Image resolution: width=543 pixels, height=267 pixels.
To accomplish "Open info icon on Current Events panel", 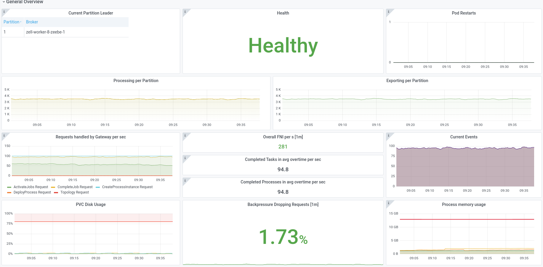I will (389, 135).
